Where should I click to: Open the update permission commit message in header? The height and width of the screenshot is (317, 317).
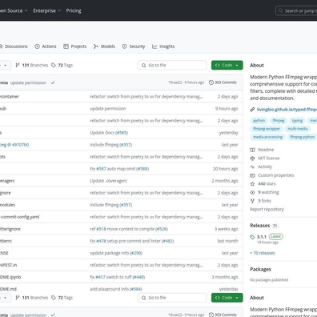point(28,82)
